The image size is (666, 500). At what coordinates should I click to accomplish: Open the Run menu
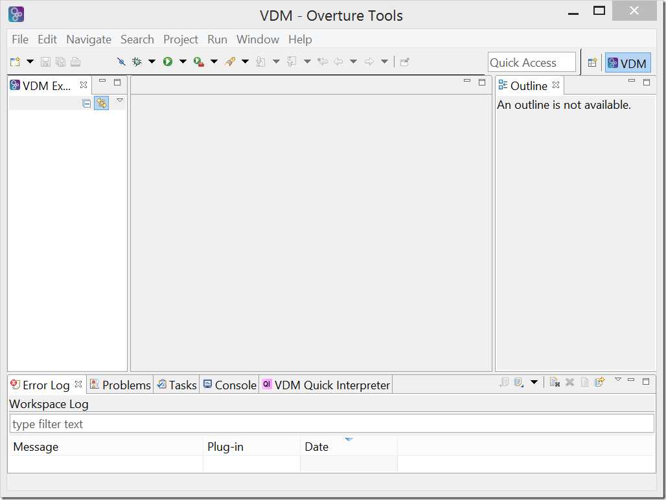click(217, 40)
